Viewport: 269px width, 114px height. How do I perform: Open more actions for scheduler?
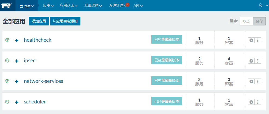[x=258, y=102]
